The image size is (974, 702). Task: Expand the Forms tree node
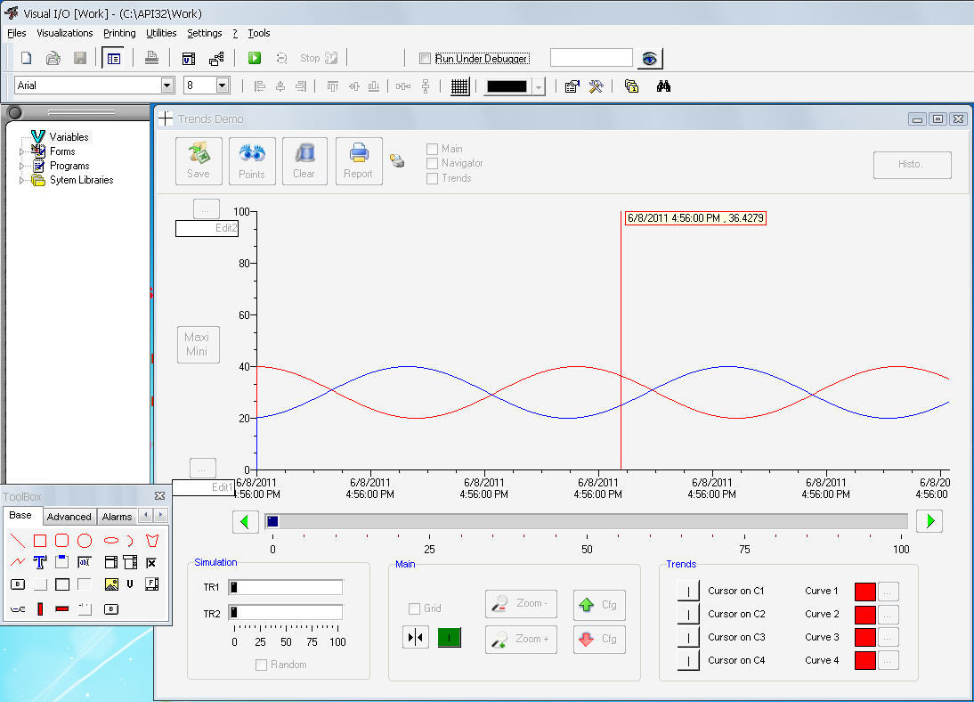pos(21,151)
